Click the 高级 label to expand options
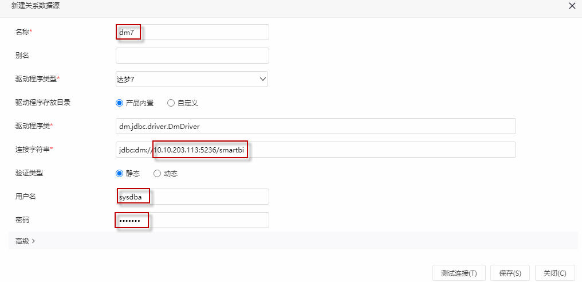Image resolution: width=582 pixels, height=282 pixels. [x=22, y=241]
